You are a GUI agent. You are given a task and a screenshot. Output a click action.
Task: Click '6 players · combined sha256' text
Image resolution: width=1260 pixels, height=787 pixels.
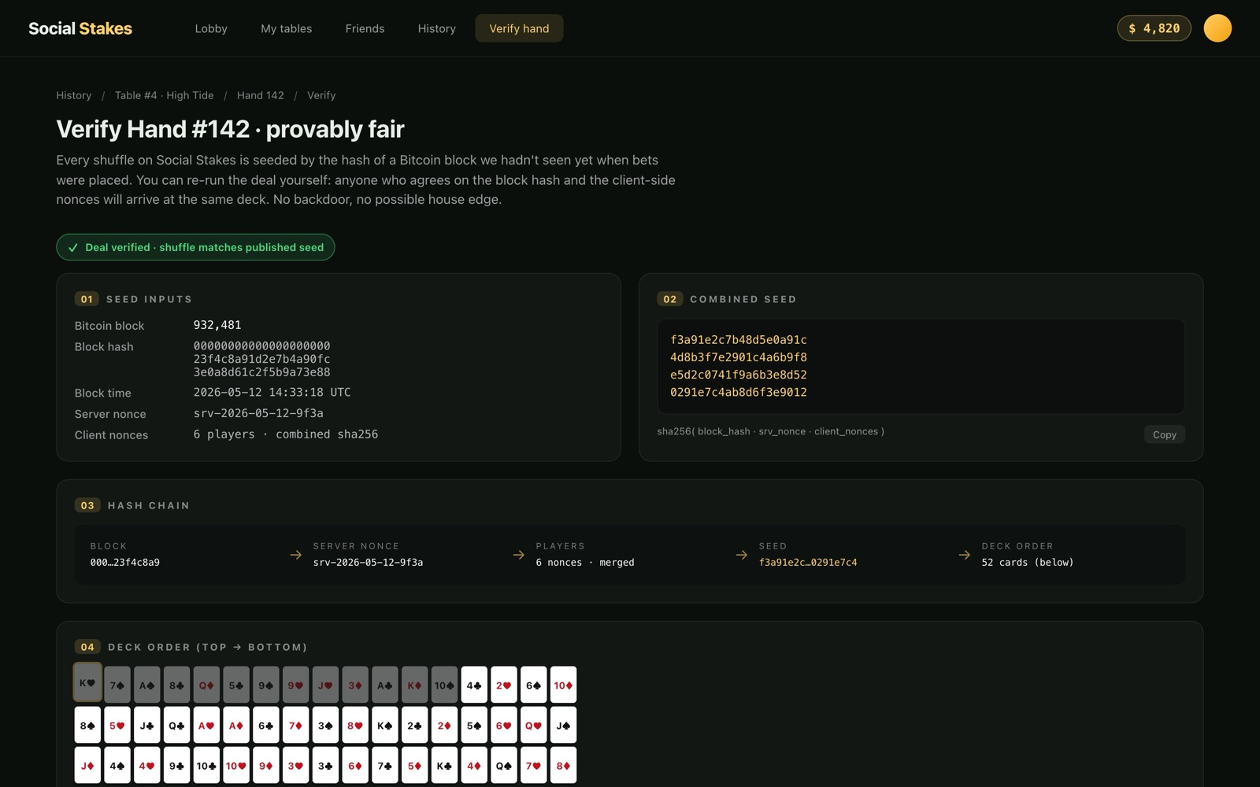[x=286, y=434]
